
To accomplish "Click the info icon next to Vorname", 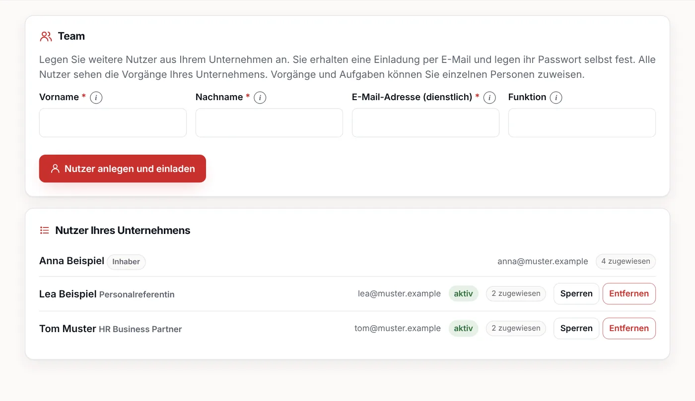I will tap(96, 98).
